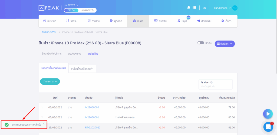277x135 pixels.
Task: Expand the ตัวเลือก options dropdown
Action: coord(225,44)
